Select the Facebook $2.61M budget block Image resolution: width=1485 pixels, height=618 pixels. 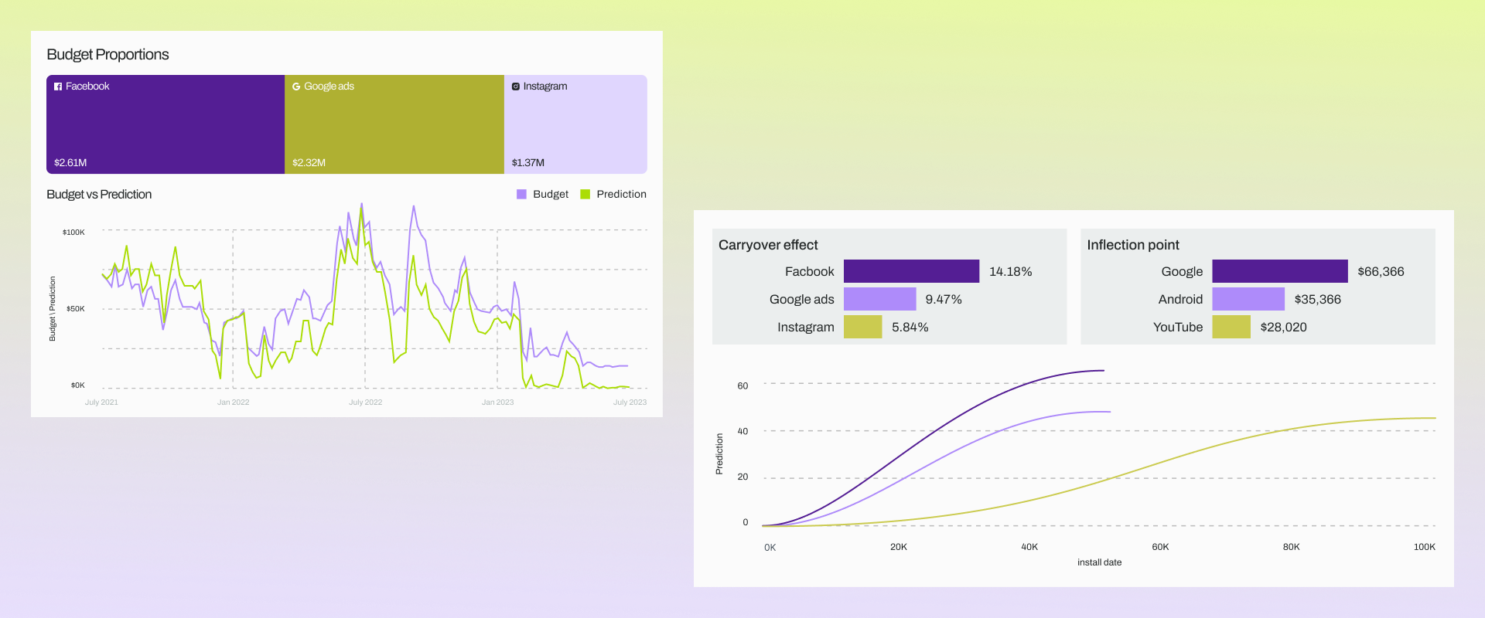[x=166, y=124]
